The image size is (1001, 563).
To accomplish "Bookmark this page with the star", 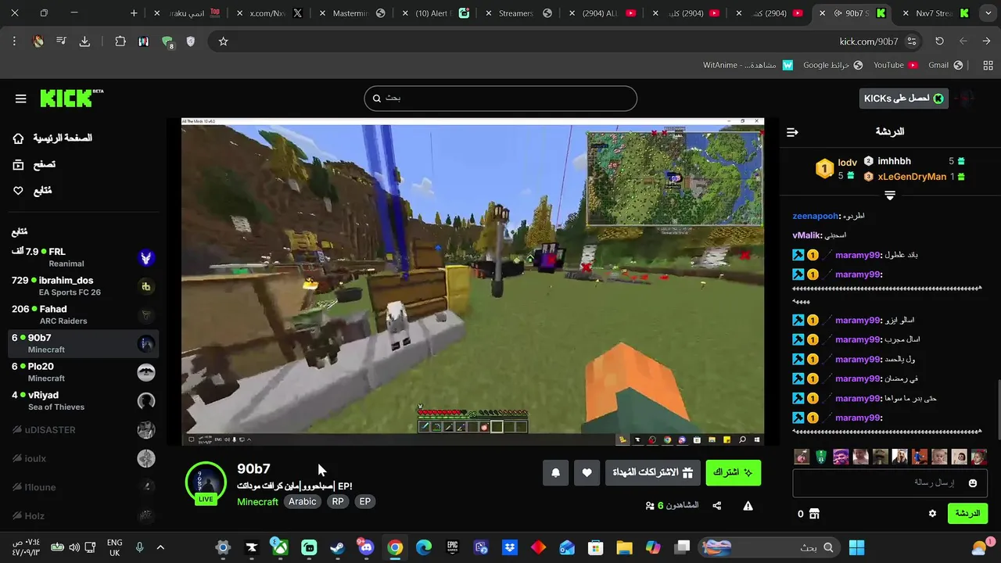I will click(x=223, y=41).
